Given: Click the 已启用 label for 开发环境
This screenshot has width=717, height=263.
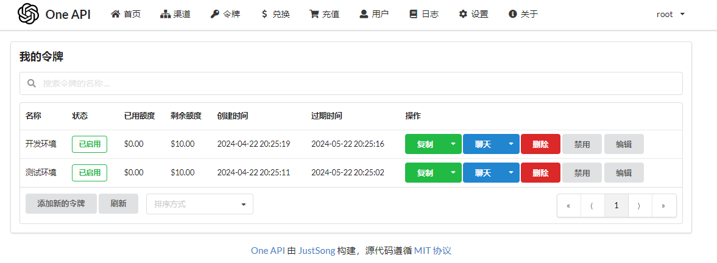Looking at the screenshot, I should 90,144.
